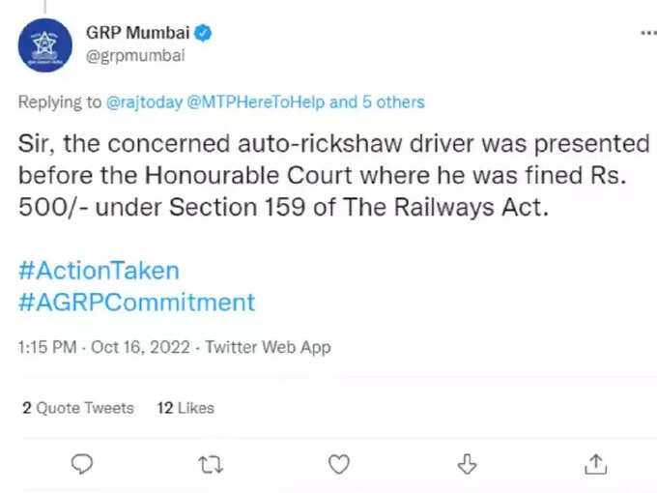Open the share upload icon

595,465
